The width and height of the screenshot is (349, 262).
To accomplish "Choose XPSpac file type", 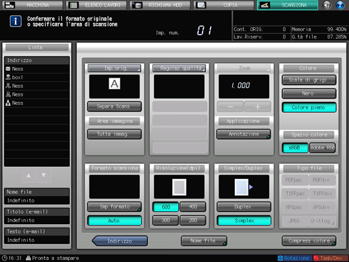I will coord(295,207).
